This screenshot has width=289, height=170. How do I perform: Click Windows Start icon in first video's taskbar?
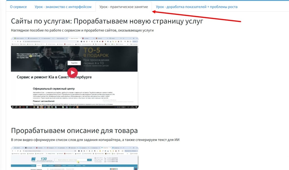(x=12, y=107)
